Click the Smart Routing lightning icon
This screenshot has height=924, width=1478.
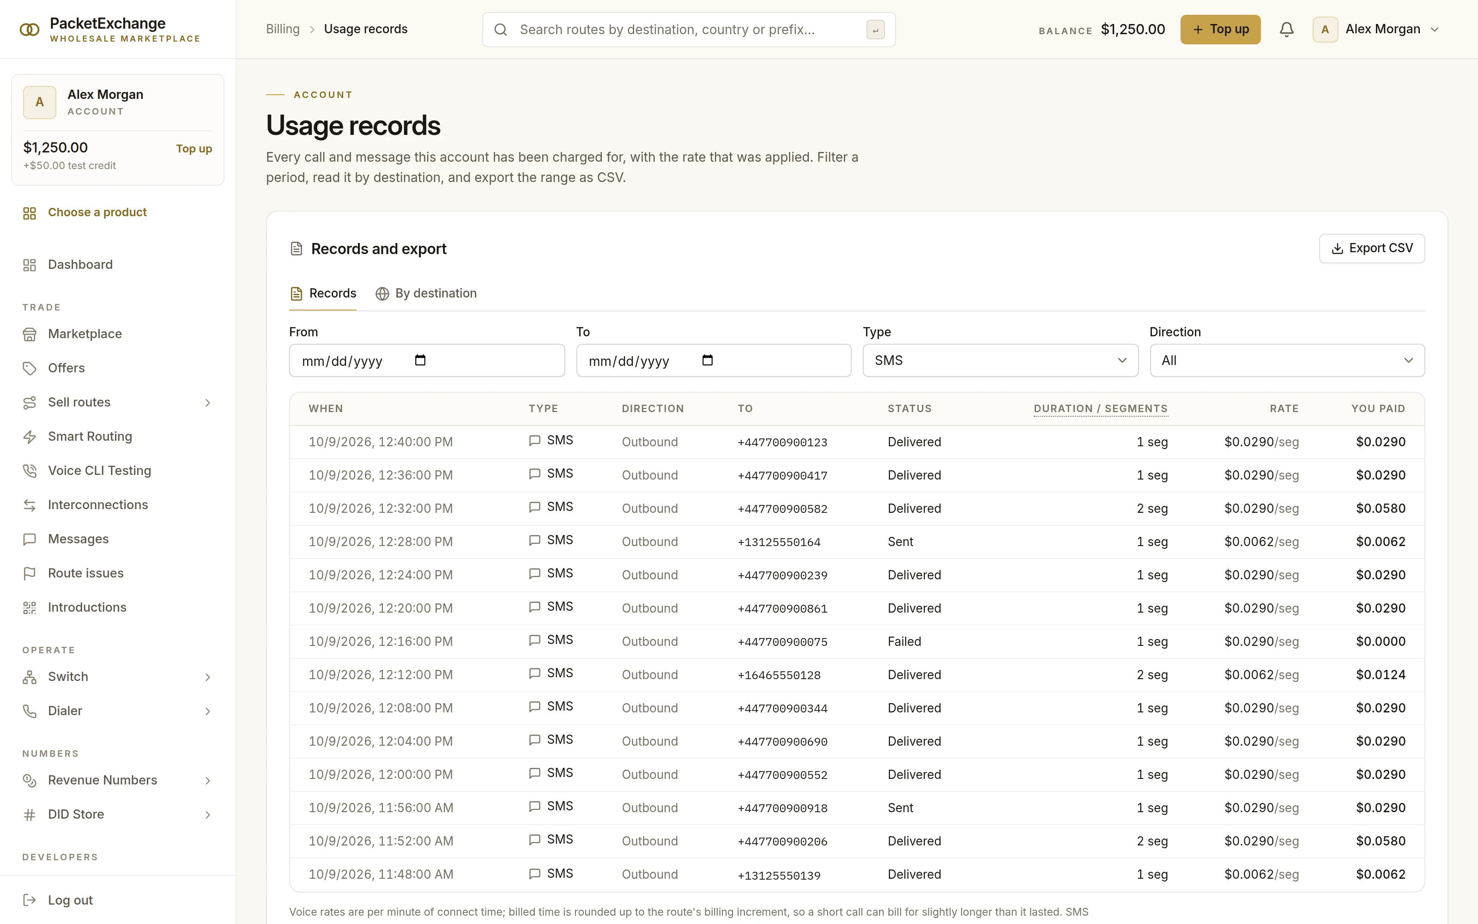point(29,437)
